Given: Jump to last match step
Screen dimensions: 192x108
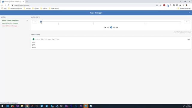Looking at the screenshot, I should 117,27.
